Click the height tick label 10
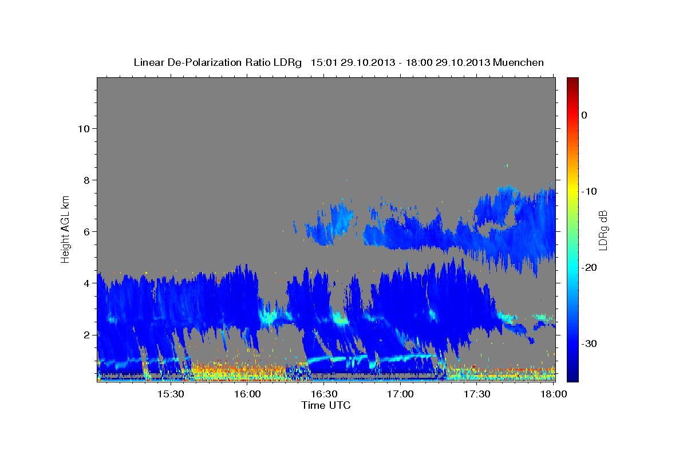Viewport: 687px width, 458px height. (x=83, y=128)
